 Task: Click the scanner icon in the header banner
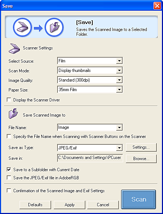coord(22,27)
